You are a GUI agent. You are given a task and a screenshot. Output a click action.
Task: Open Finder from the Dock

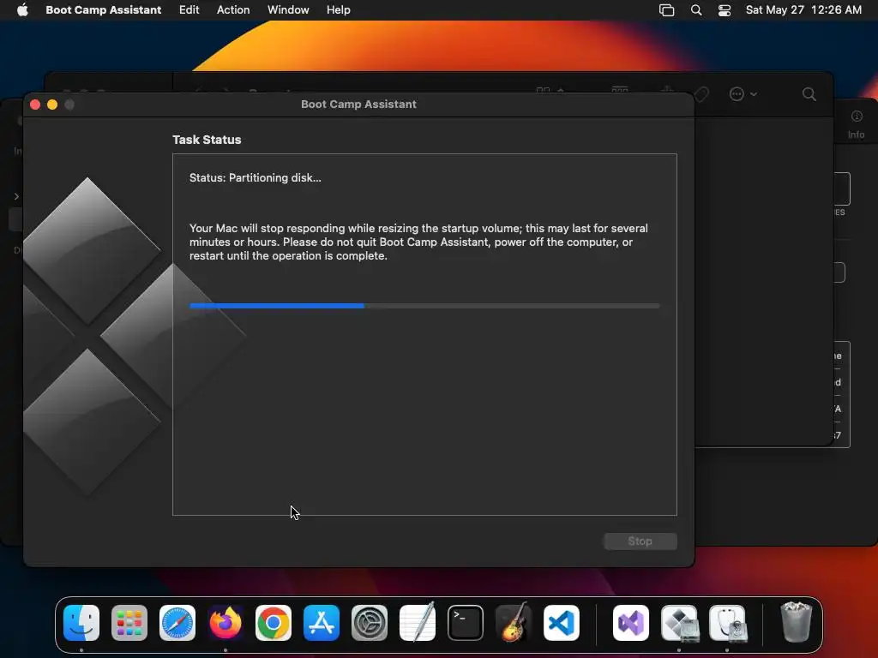pos(81,622)
